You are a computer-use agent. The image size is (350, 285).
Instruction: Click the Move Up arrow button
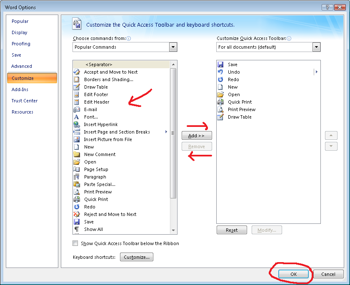click(331, 136)
